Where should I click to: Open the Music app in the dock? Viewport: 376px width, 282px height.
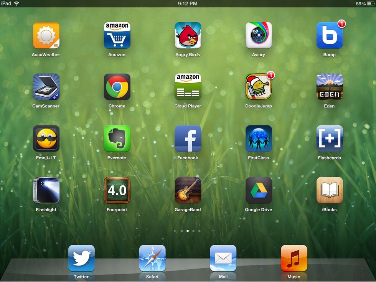[x=294, y=258]
